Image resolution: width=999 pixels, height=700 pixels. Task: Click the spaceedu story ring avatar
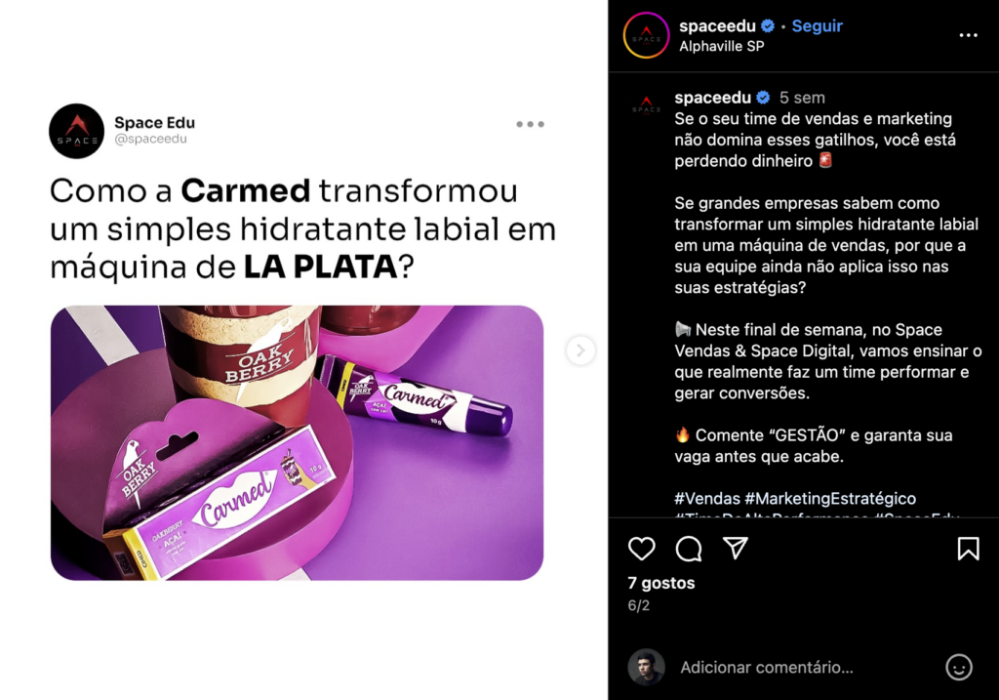tap(646, 36)
